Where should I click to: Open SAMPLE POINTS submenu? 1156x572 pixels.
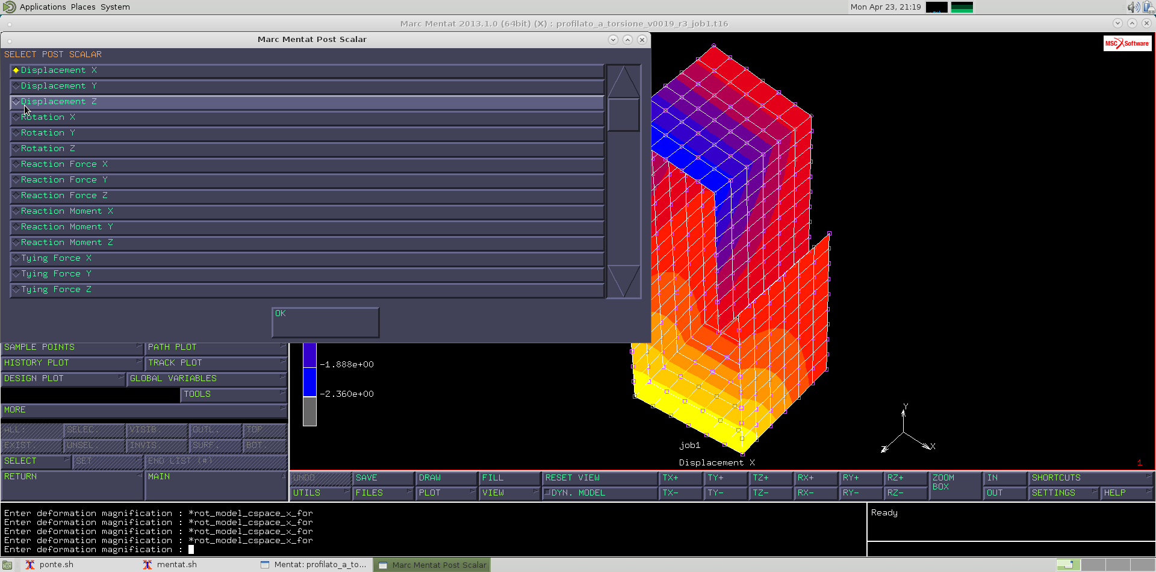click(72, 347)
